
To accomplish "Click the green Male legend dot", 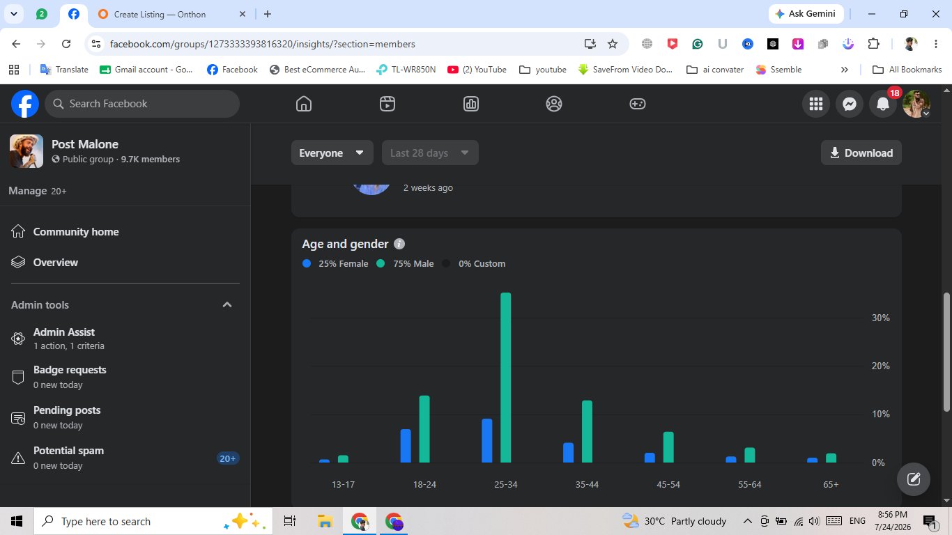I will (381, 263).
